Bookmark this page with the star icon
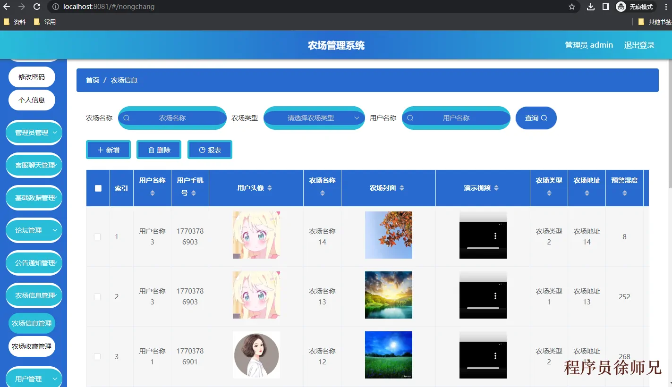This screenshot has height=387, width=672. coord(572,7)
